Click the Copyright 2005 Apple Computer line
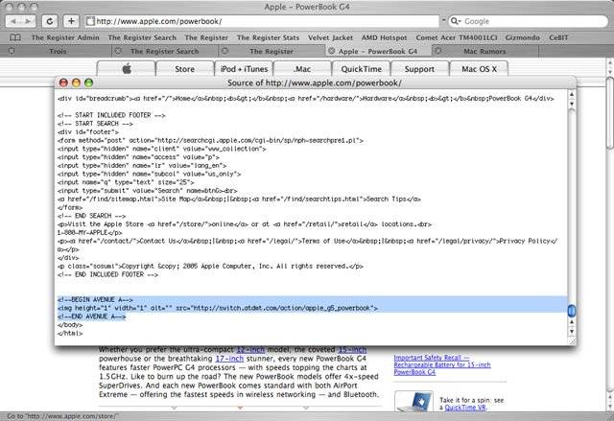 pos(210,266)
